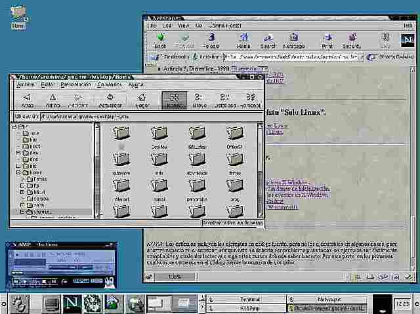Launch Netscape from panel N icon
Viewport: 420px width, 314px height.
coord(72,304)
